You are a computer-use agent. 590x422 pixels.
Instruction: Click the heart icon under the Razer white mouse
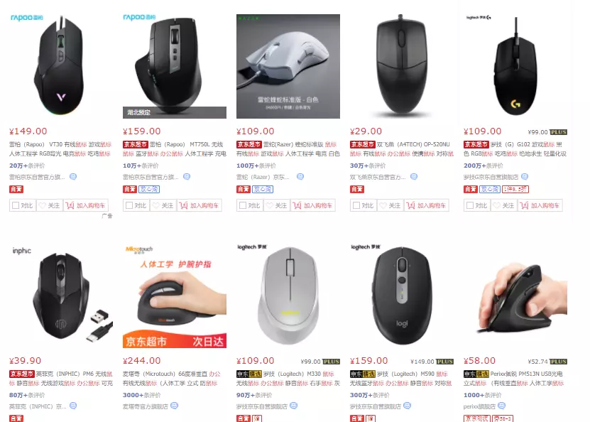click(x=269, y=205)
